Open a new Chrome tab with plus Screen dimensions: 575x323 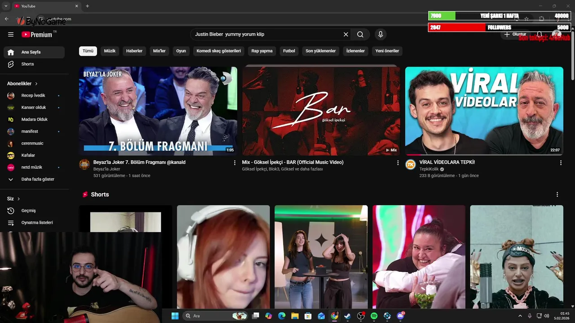point(87,6)
